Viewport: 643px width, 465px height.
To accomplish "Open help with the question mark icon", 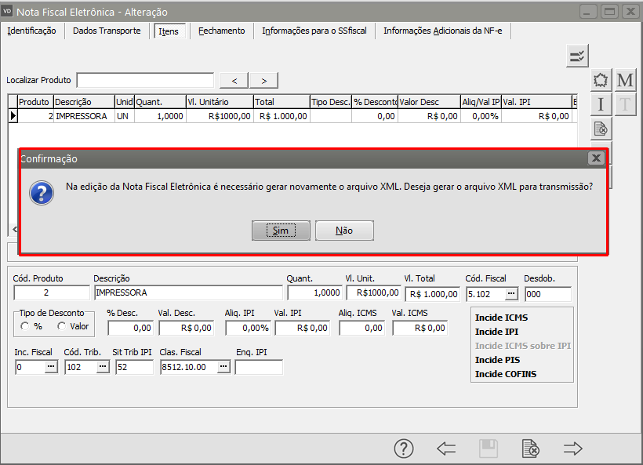I will pyautogui.click(x=403, y=448).
